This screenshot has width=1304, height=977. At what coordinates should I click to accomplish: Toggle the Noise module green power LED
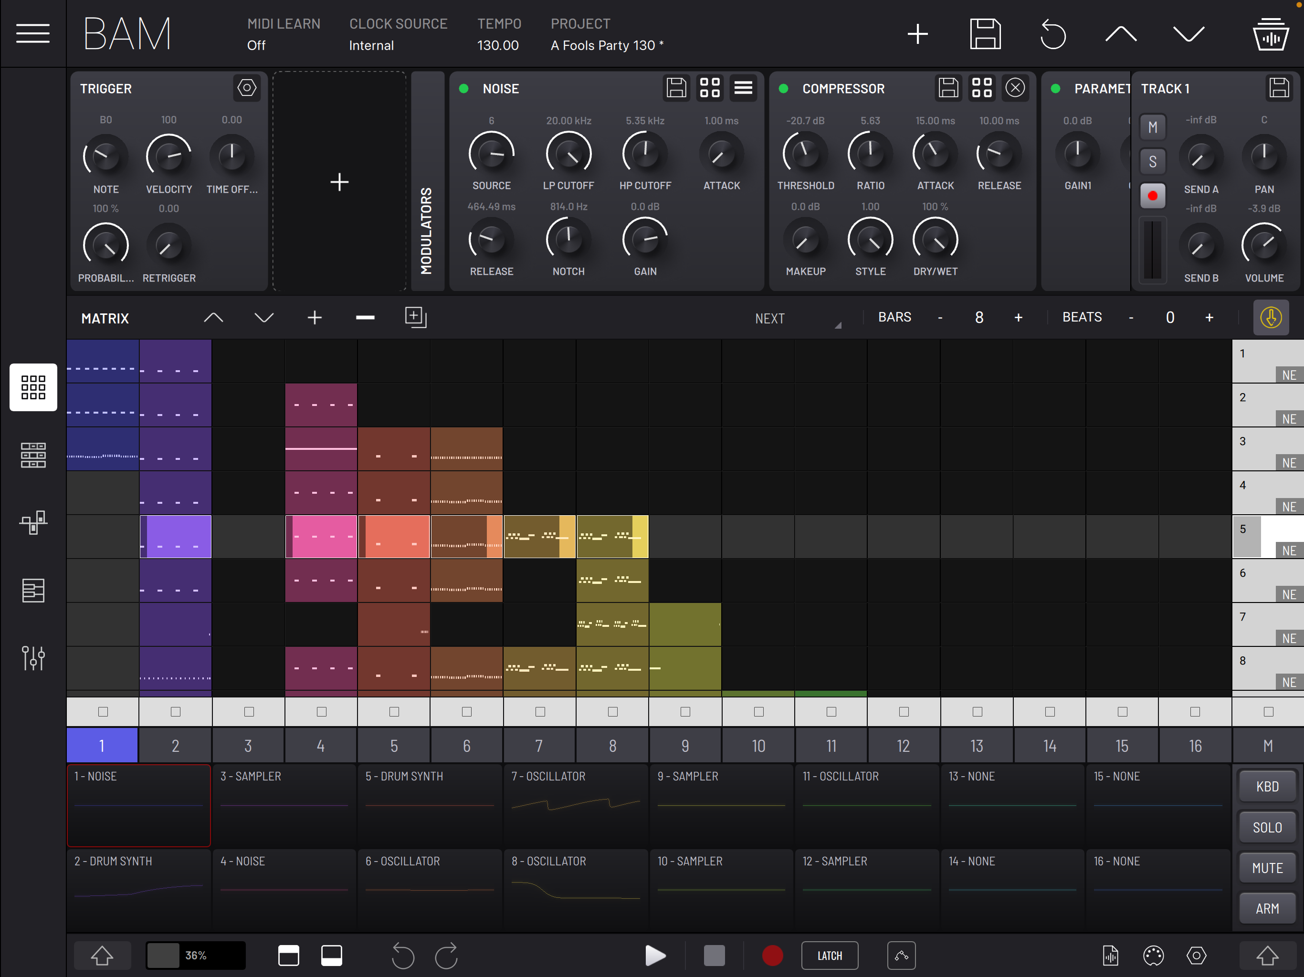click(x=463, y=88)
